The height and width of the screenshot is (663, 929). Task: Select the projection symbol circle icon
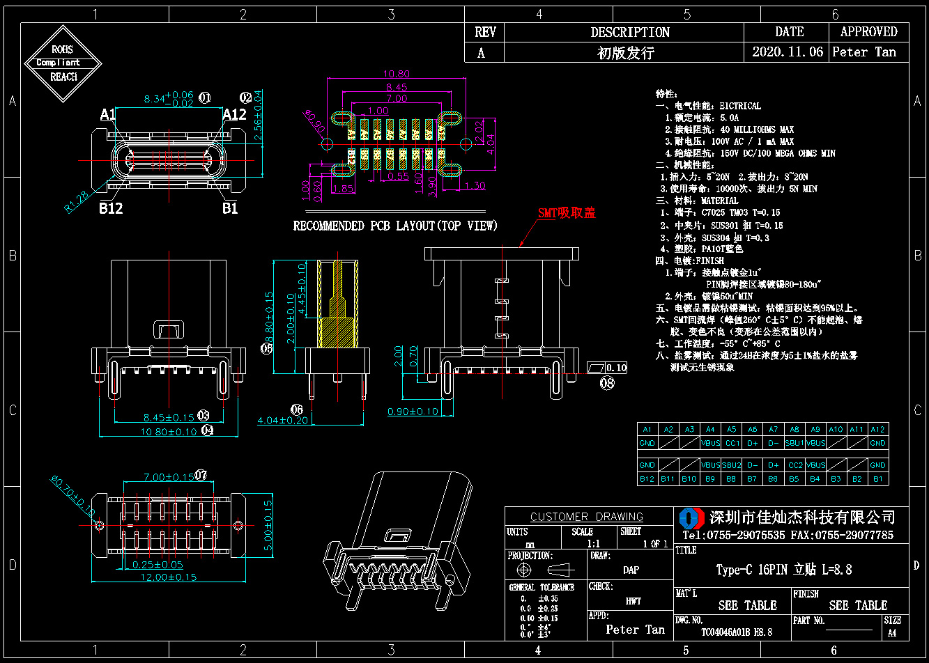point(525,570)
